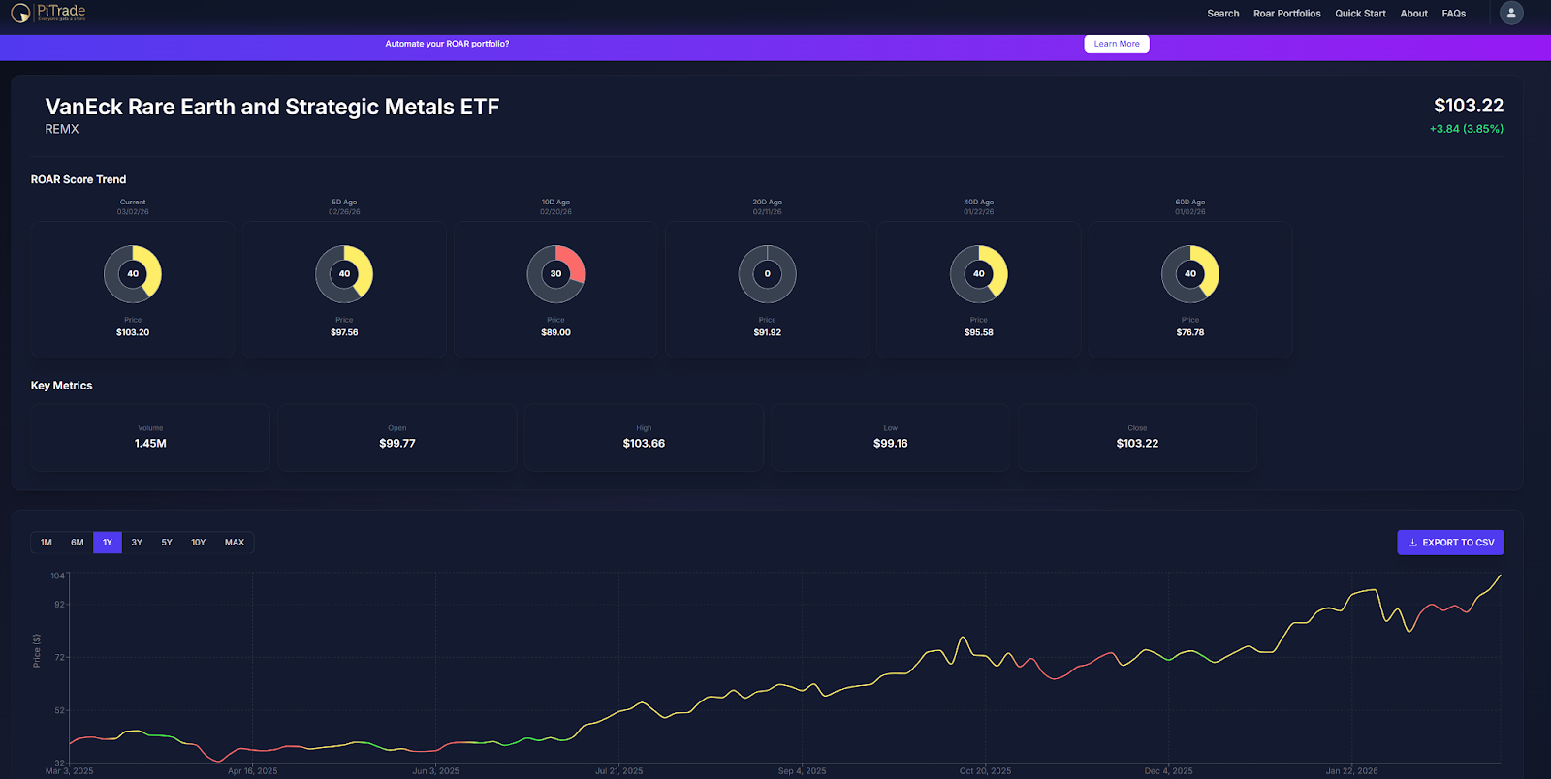Open the Quick Start link
1551x779 pixels.
tap(1360, 14)
